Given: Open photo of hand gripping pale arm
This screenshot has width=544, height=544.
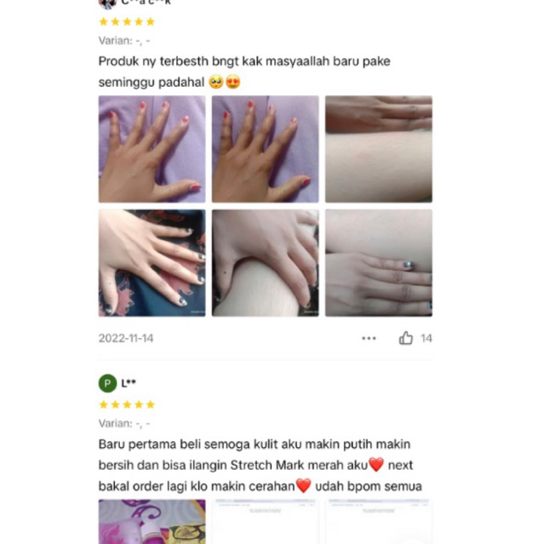Looking at the screenshot, I should tap(266, 263).
